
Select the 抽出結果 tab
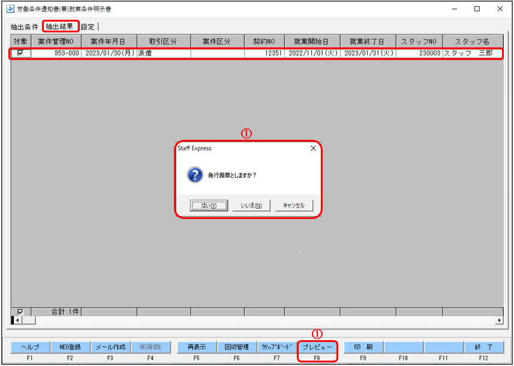click(59, 26)
